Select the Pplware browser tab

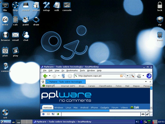coord(65,82)
